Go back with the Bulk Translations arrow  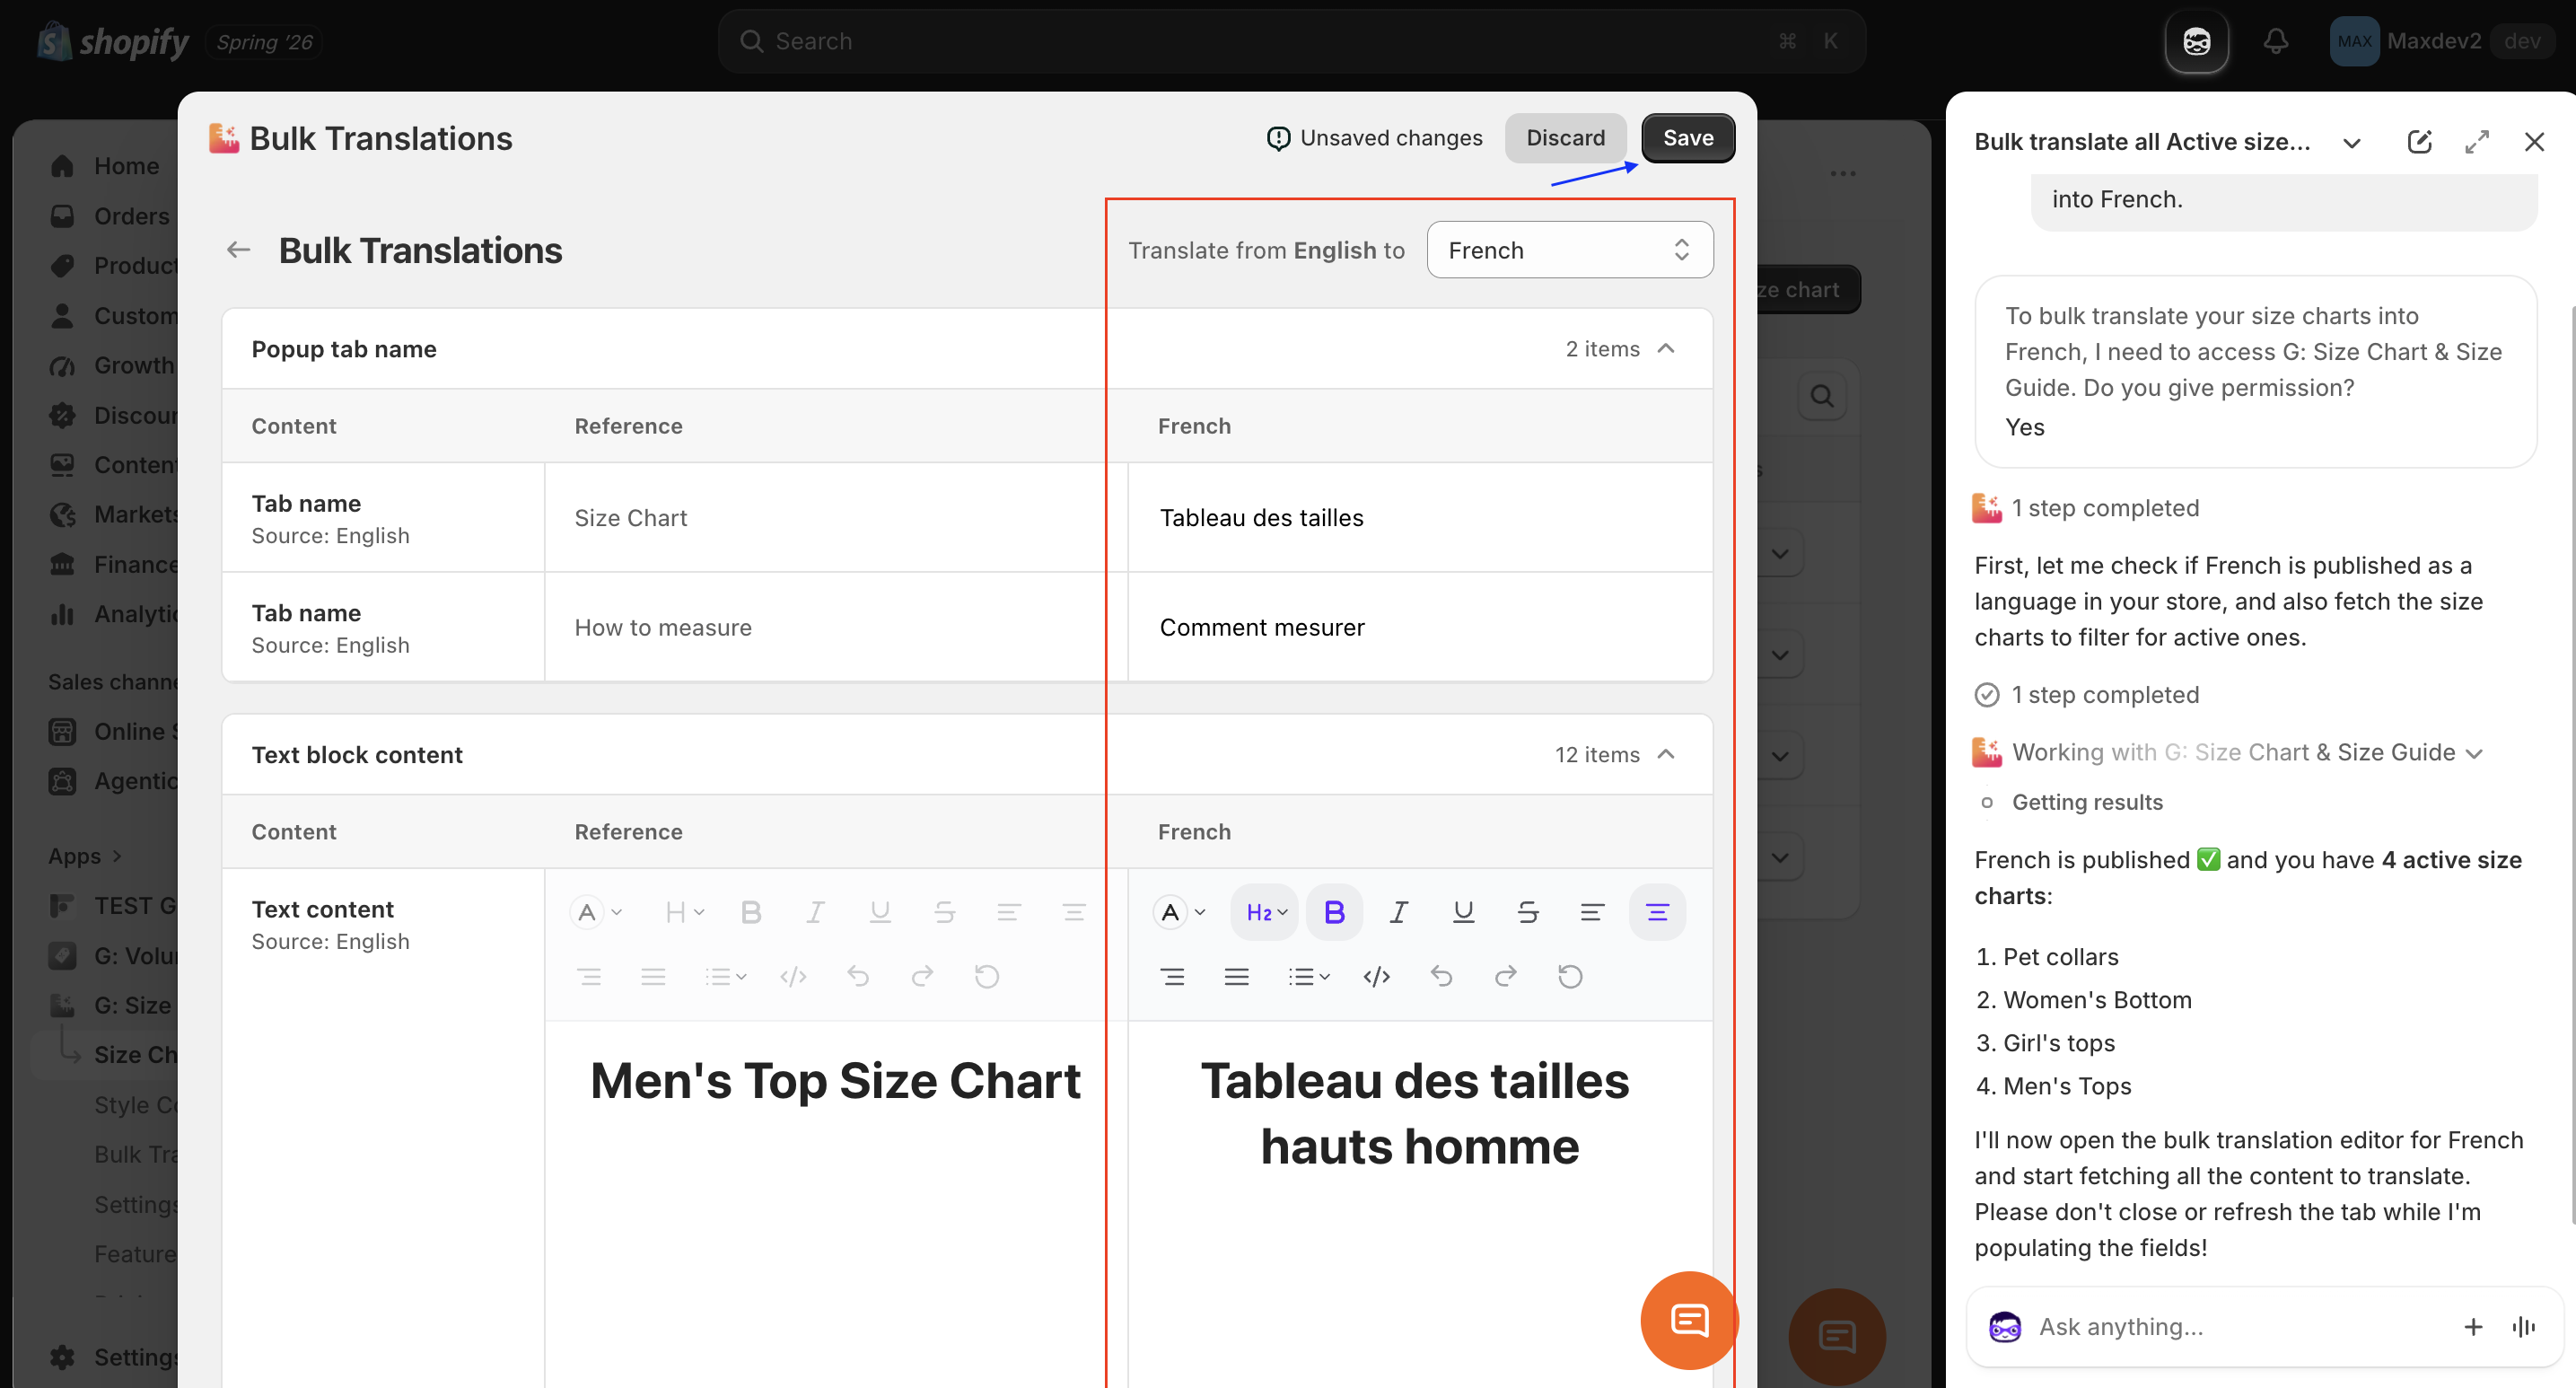click(x=238, y=250)
